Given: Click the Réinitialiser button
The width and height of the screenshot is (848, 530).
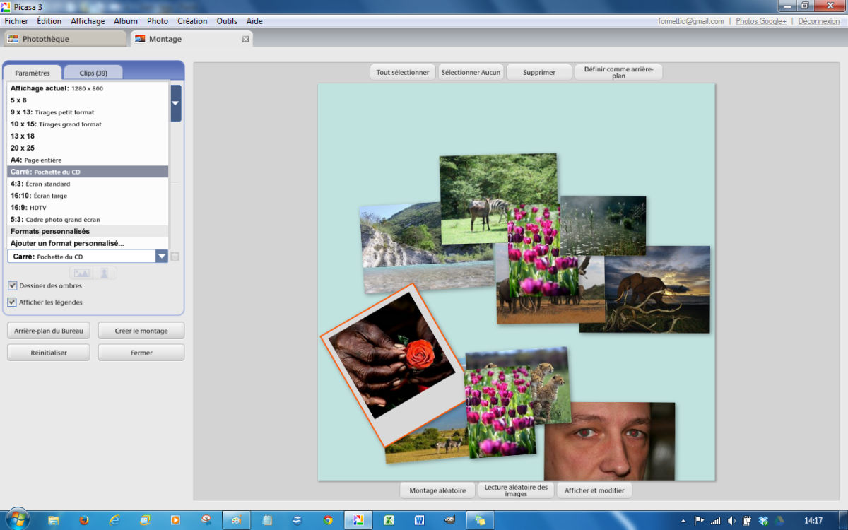Looking at the screenshot, I should (x=49, y=353).
